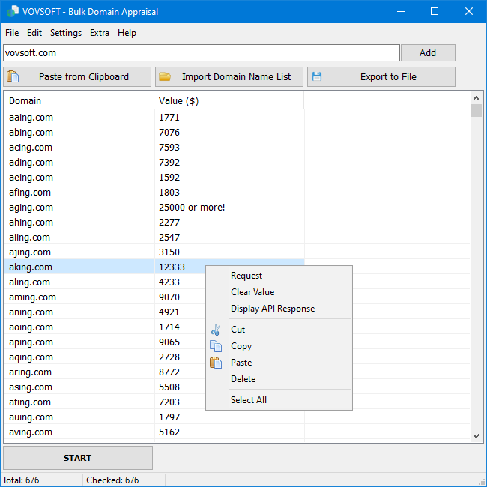Open the Extra menu

[x=100, y=33]
